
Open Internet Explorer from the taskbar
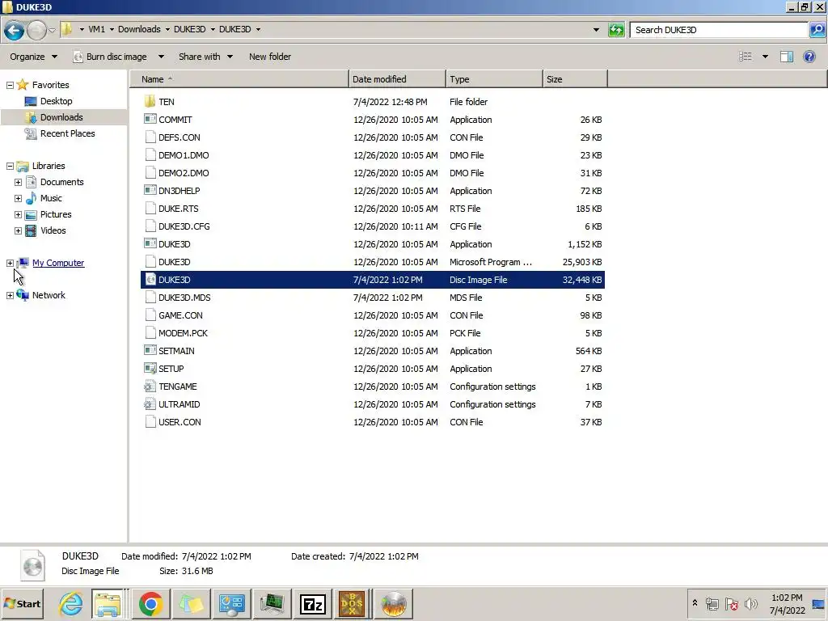(70, 603)
